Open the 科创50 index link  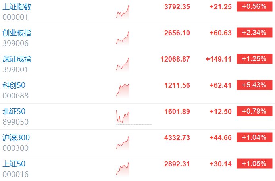pyautogui.click(x=14, y=85)
